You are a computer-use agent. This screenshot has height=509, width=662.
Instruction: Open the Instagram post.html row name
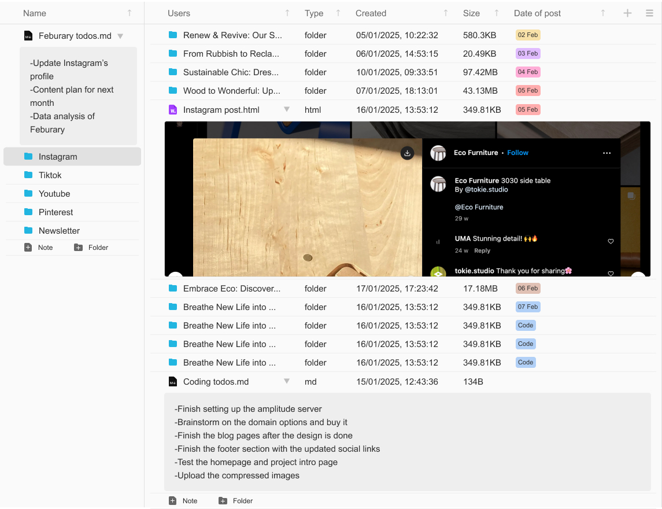point(221,110)
